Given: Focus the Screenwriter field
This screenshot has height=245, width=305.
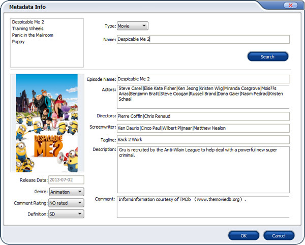Looking at the screenshot, I should coord(203,128).
